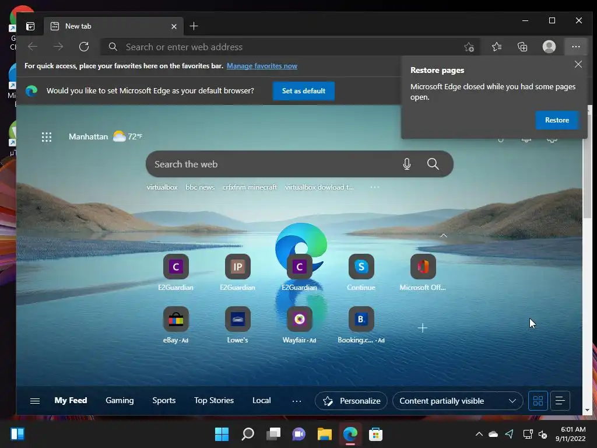
Task: Open the Lowe's quick link tile
Action: click(238, 325)
